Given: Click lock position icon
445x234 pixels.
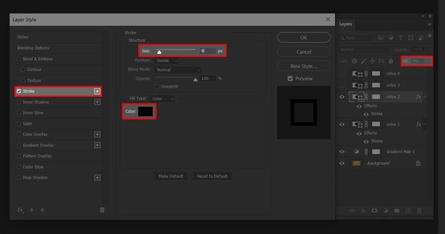Looking at the screenshot, I should 372,61.
